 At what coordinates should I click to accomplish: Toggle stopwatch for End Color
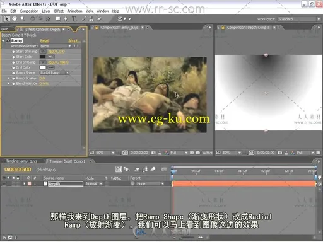tap(13, 67)
